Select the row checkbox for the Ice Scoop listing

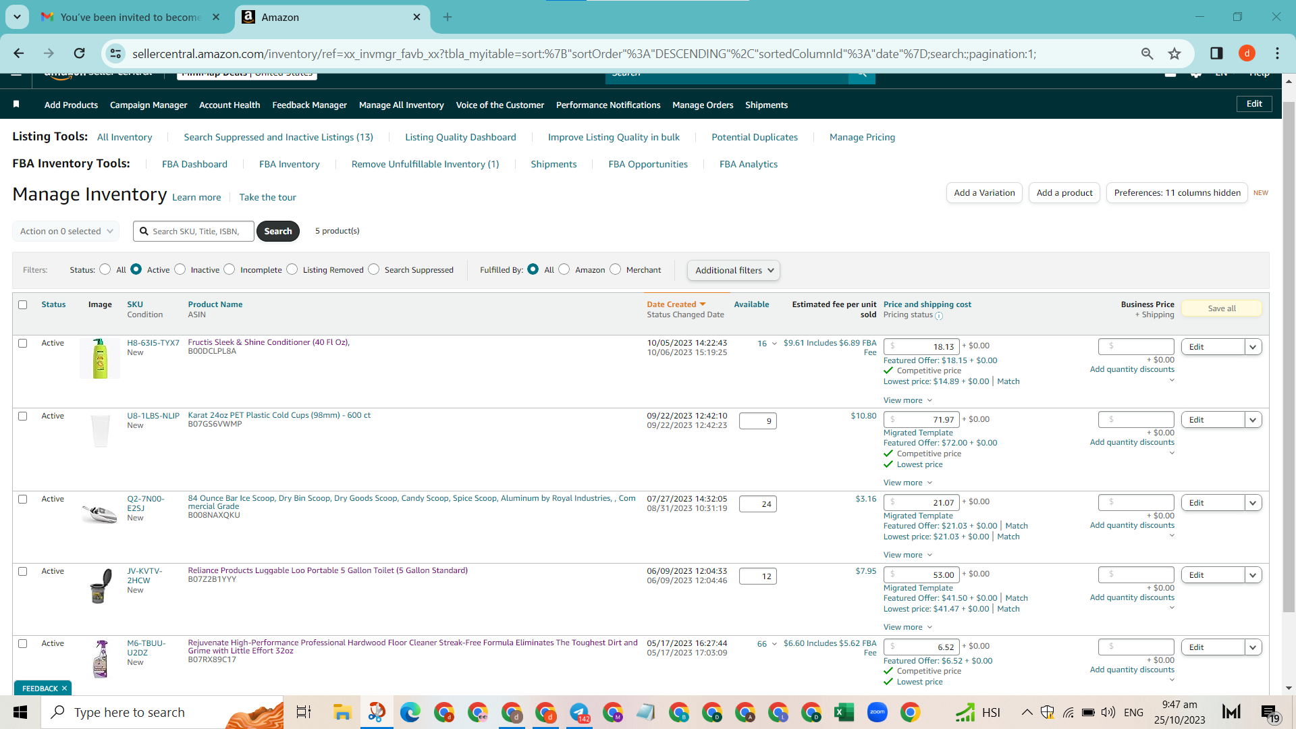point(23,499)
